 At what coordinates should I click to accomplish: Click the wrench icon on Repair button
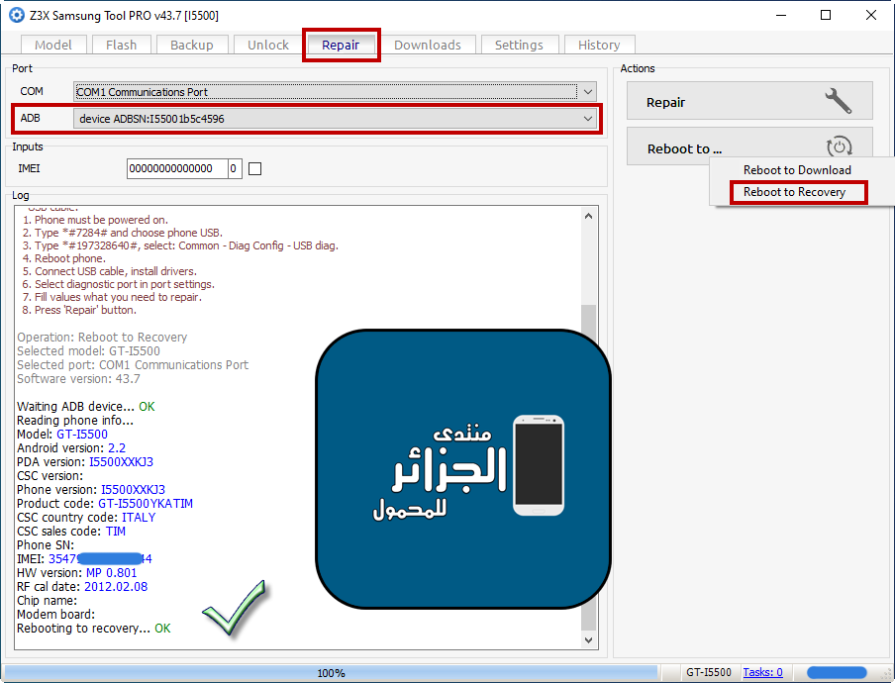838,101
